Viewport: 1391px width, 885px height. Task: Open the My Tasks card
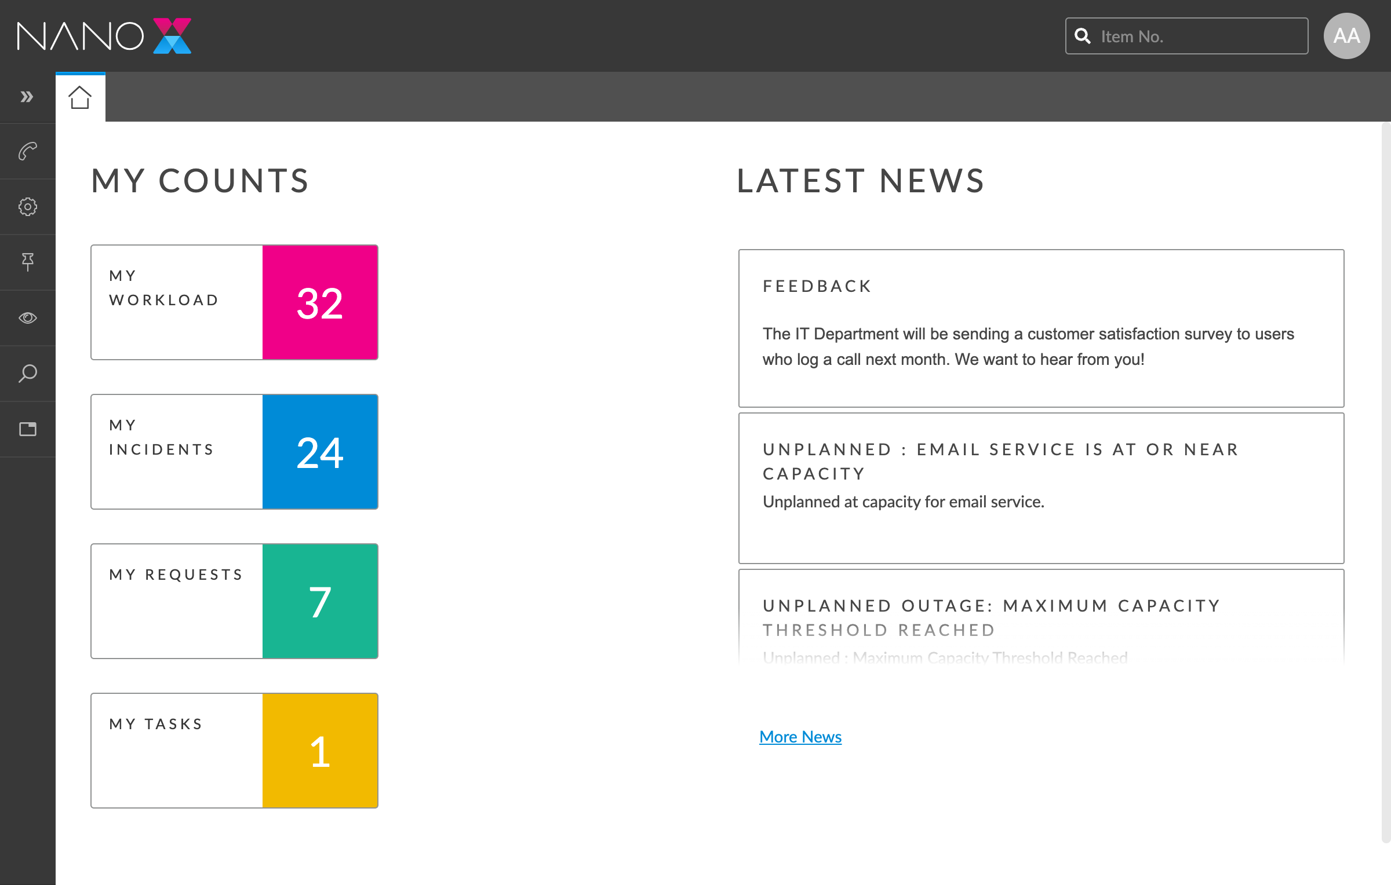click(x=234, y=751)
